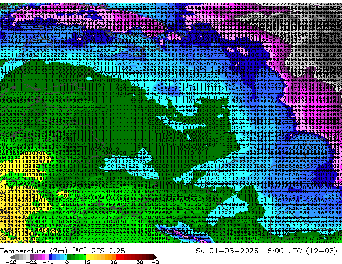Click the dark blue swatch at -10

pyautogui.click(x=51, y=257)
